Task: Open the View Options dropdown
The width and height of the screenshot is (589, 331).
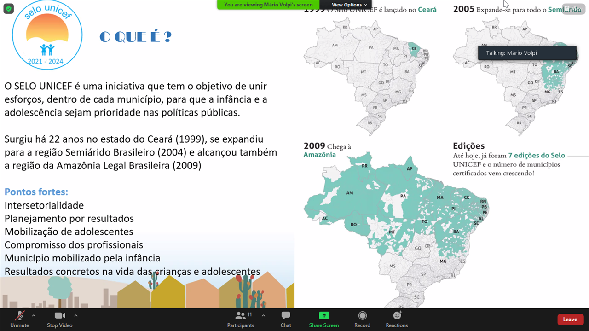Action: pos(349,5)
